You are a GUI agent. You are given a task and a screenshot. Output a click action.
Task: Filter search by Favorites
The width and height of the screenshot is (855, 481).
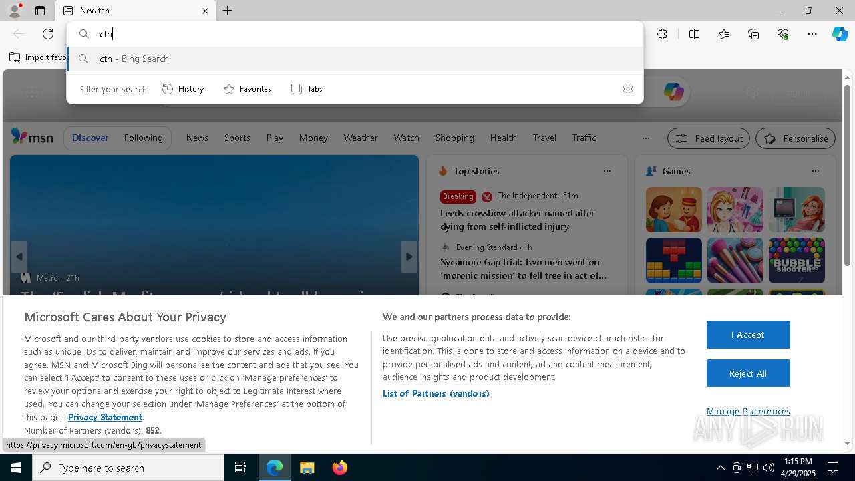[247, 89]
